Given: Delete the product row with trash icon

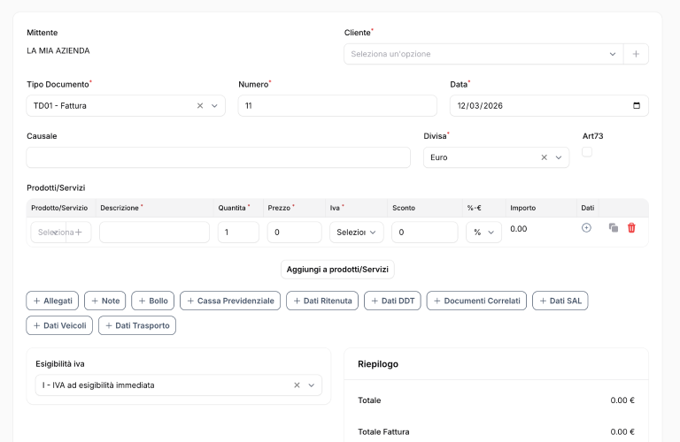Looking at the screenshot, I should [x=631, y=228].
